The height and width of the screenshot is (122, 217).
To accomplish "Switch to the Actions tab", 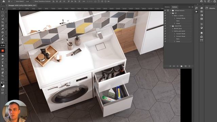I will pos(175,7).
